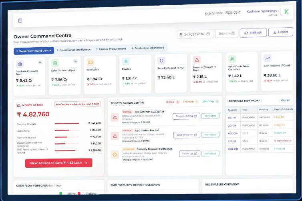302x201 pixels.
Task: Click the Cash Flow Forecast panel heading
Action: point(39,186)
